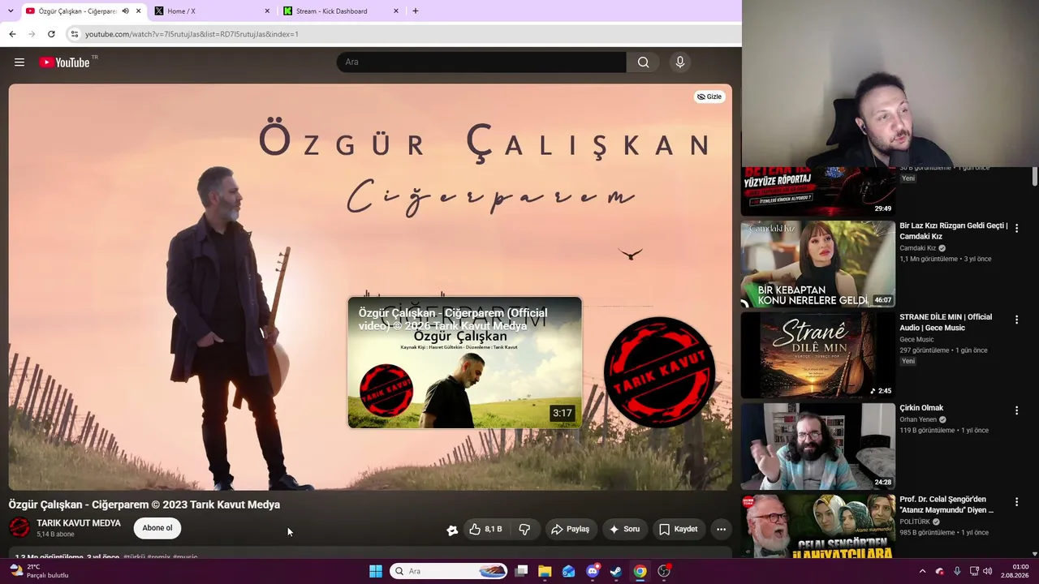
Task: Click the browser address bar URL
Action: click(192, 34)
